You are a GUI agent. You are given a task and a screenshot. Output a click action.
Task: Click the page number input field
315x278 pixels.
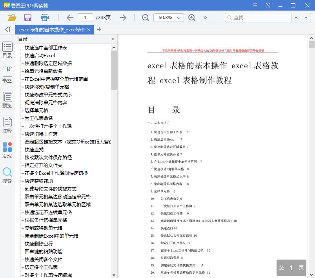click(86, 18)
